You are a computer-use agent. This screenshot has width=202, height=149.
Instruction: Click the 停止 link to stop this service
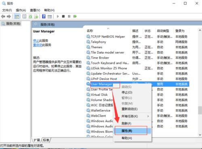pos(36,41)
